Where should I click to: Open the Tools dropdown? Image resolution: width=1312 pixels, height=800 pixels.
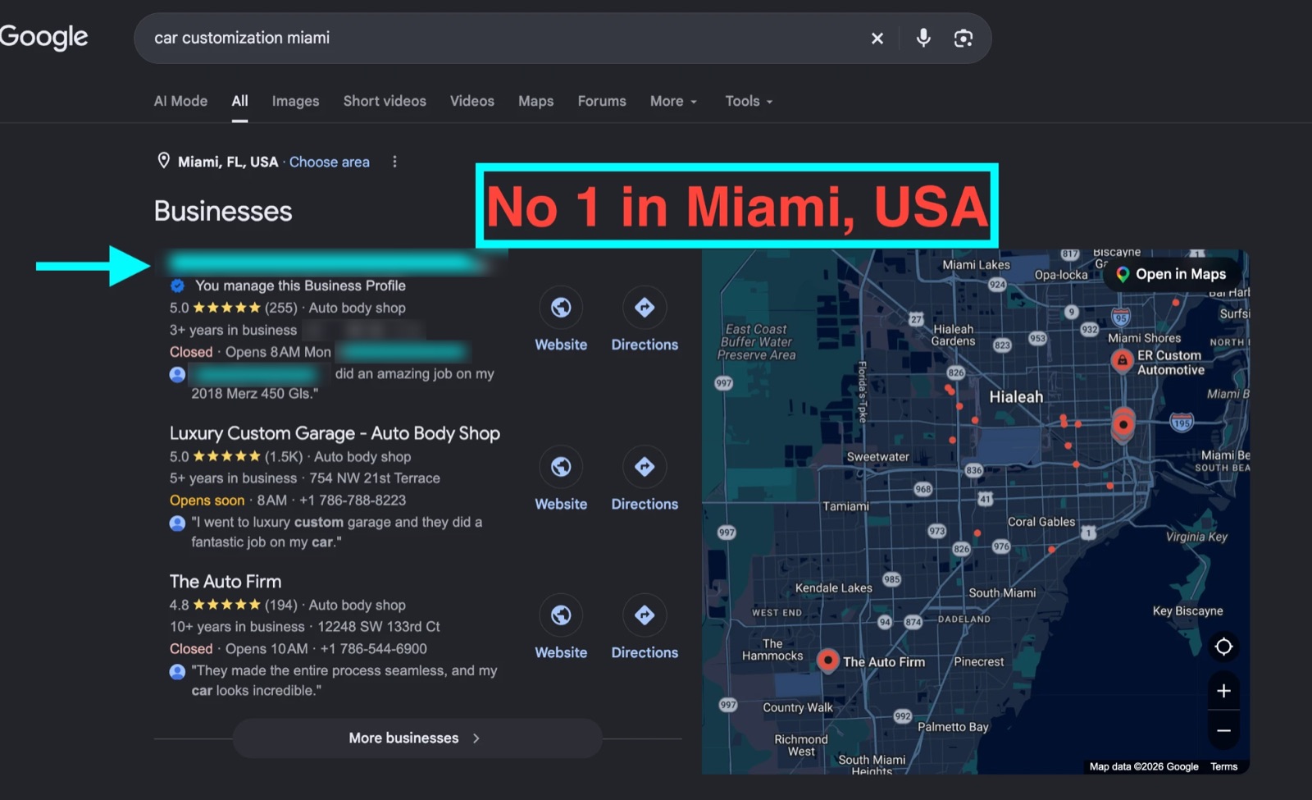[749, 101]
